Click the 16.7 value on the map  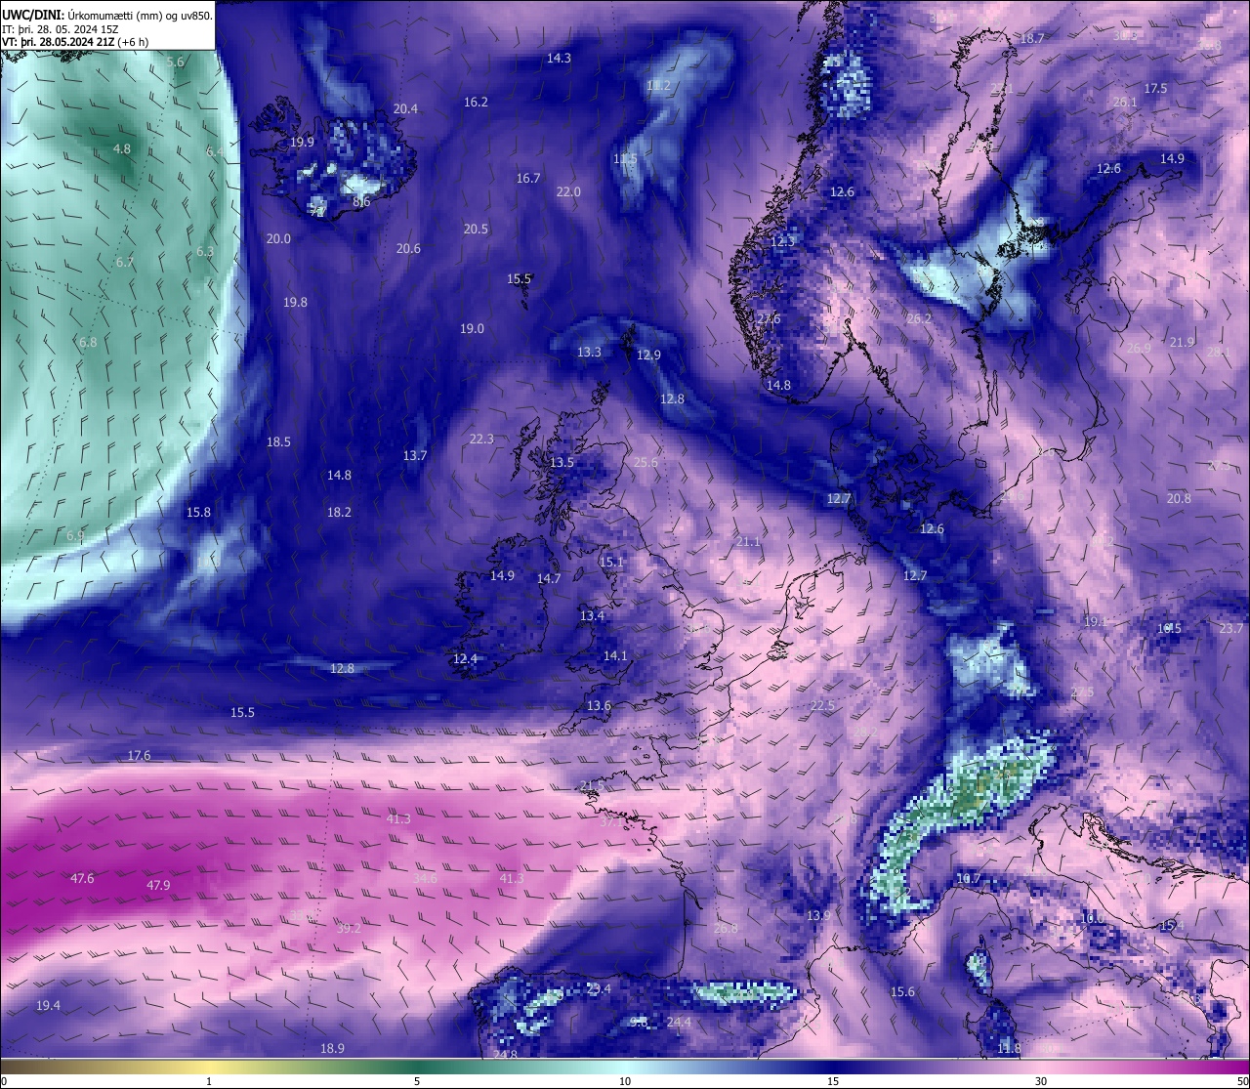point(528,178)
